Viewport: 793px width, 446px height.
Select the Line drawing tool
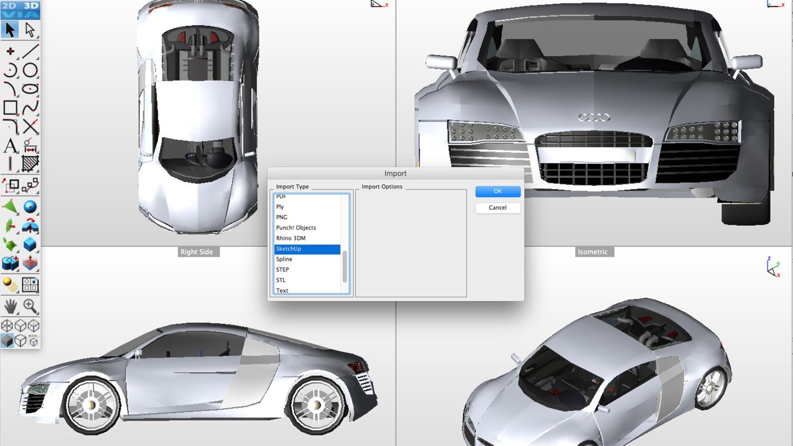pos(30,51)
